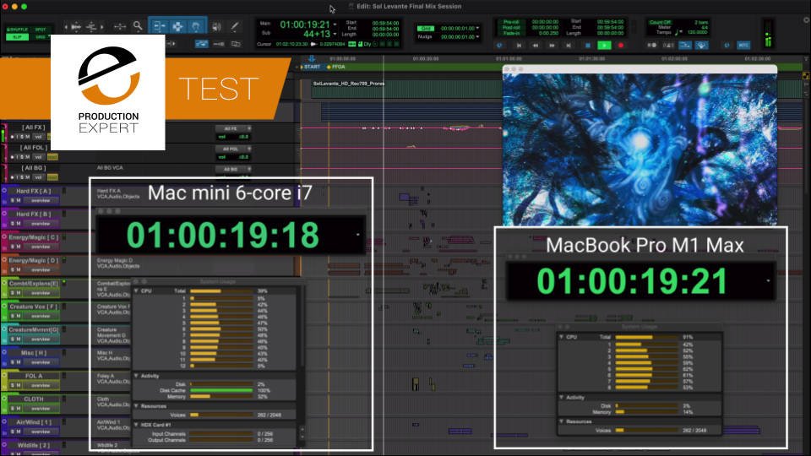Toggle Count Off in transport
Screen dimensions: 811x456
[x=660, y=22]
